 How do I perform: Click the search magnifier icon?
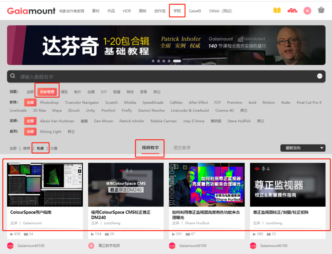pos(13,76)
